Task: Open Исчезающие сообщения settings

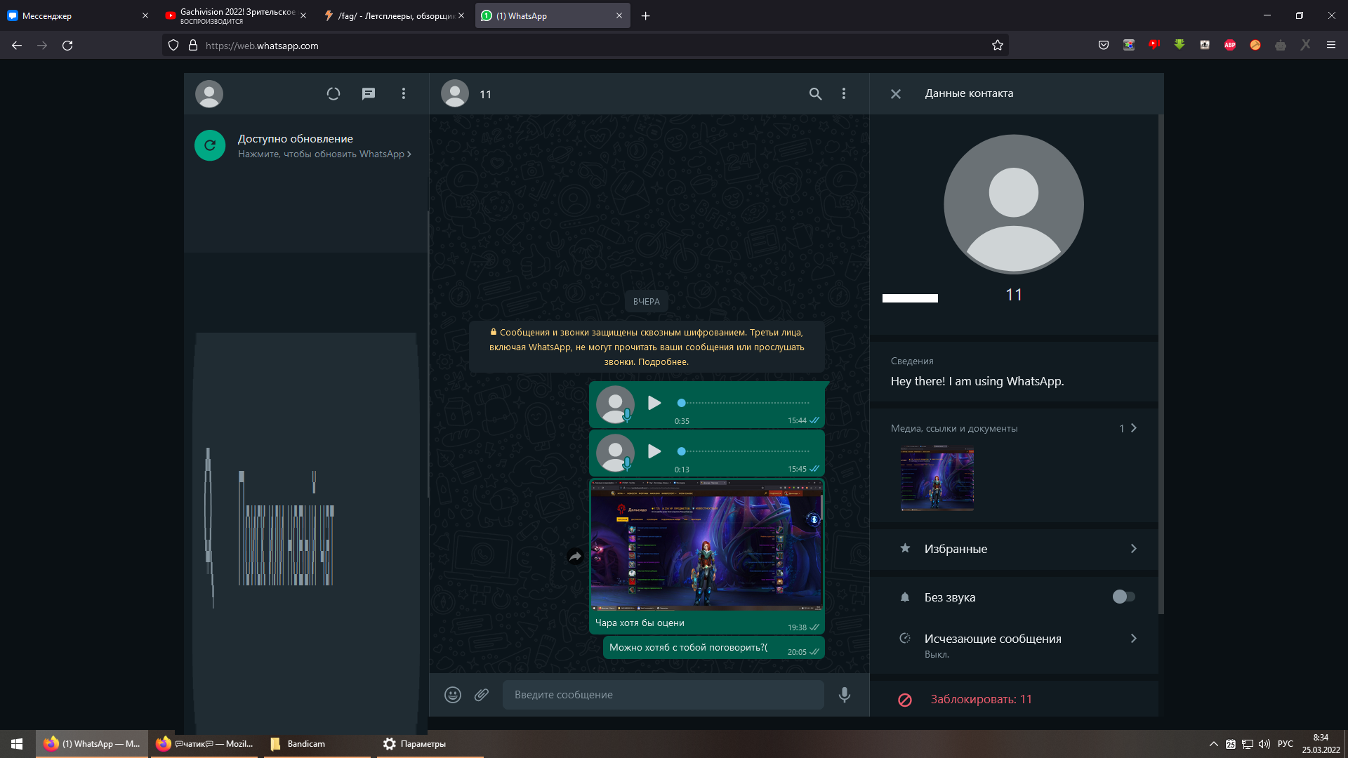Action: [1014, 645]
